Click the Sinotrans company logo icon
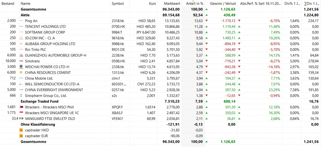Viewport: 321px width, 147px height. coord(22,61)
